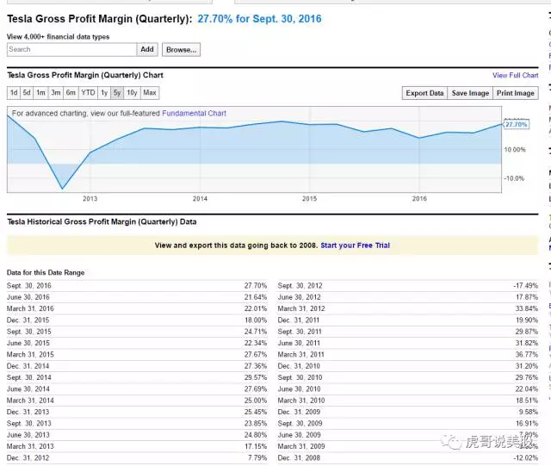
Task: Click the 'Dec. 31, 2011' date cell
Action: (x=299, y=320)
